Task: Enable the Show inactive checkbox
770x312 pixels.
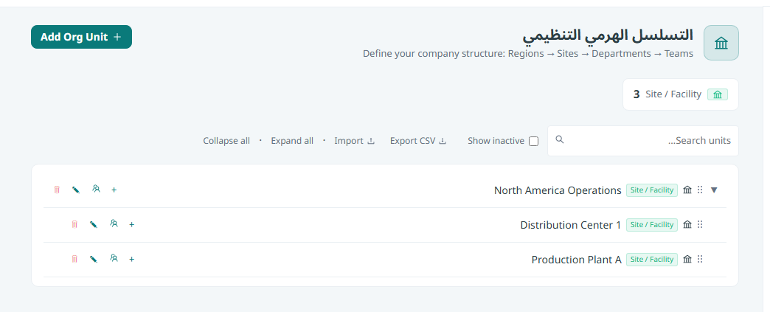Action: (x=534, y=142)
